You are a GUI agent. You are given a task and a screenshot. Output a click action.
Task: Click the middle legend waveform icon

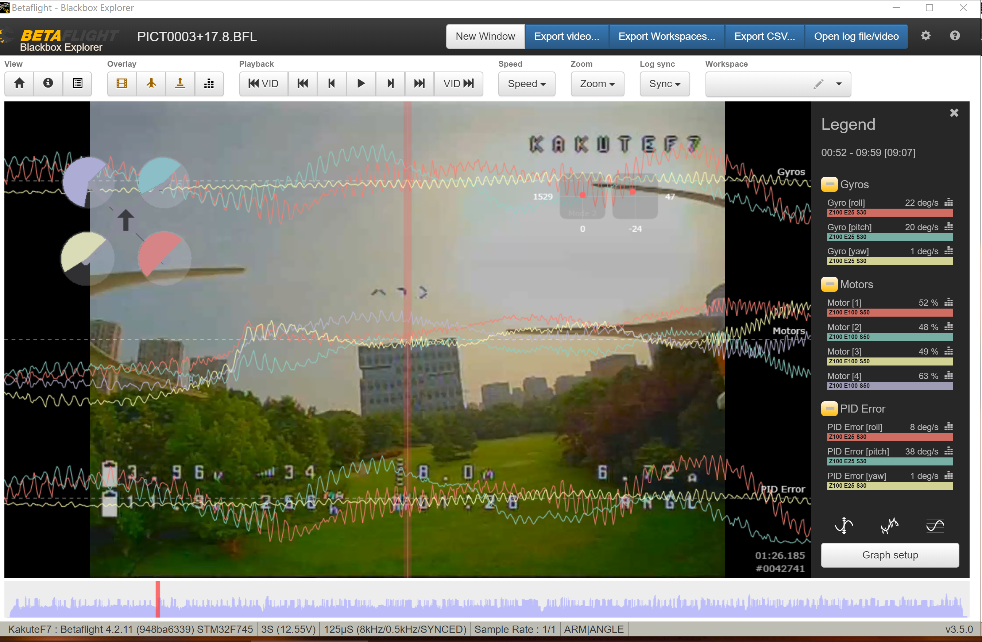click(x=889, y=525)
